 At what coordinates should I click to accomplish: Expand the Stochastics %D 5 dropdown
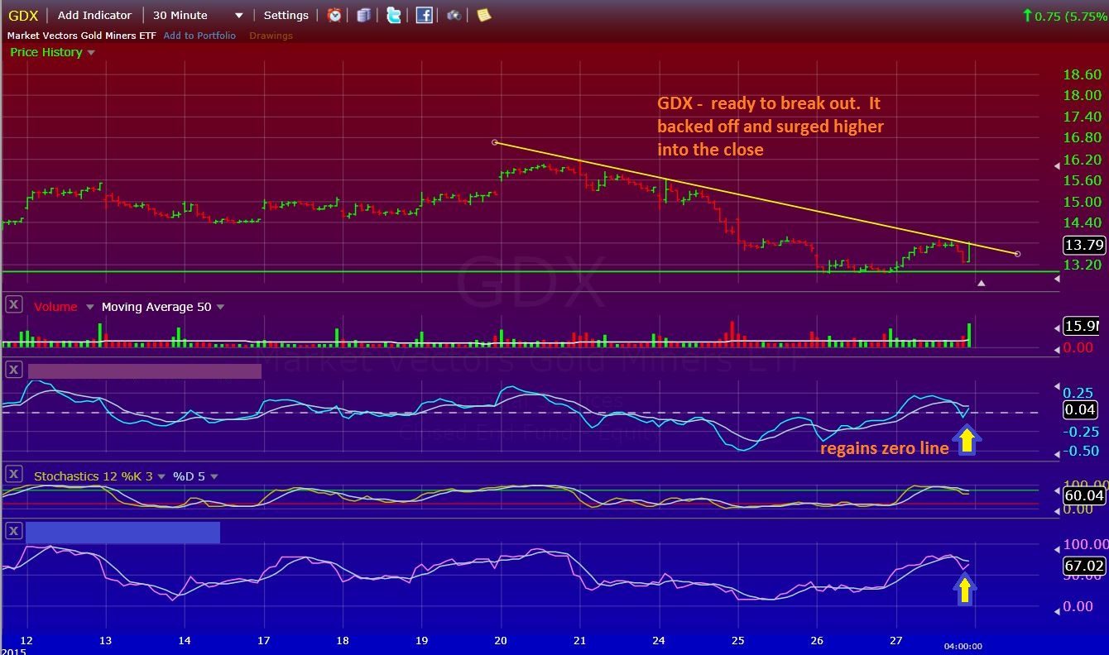click(214, 476)
